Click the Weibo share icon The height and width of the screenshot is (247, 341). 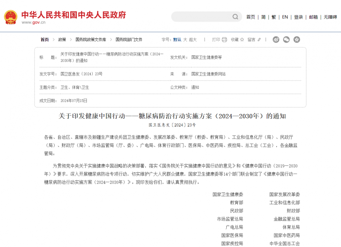[x=276, y=39]
